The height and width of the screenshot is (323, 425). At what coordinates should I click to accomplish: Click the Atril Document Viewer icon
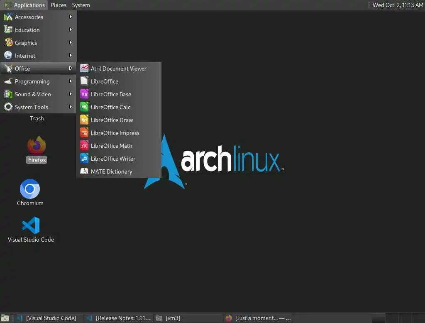tap(84, 69)
